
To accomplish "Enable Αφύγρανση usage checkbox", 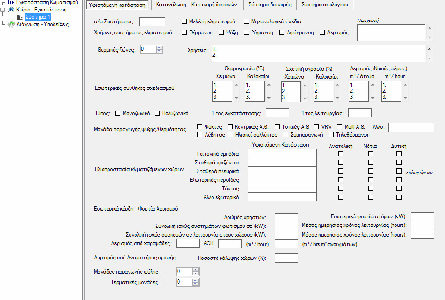I will (282, 32).
